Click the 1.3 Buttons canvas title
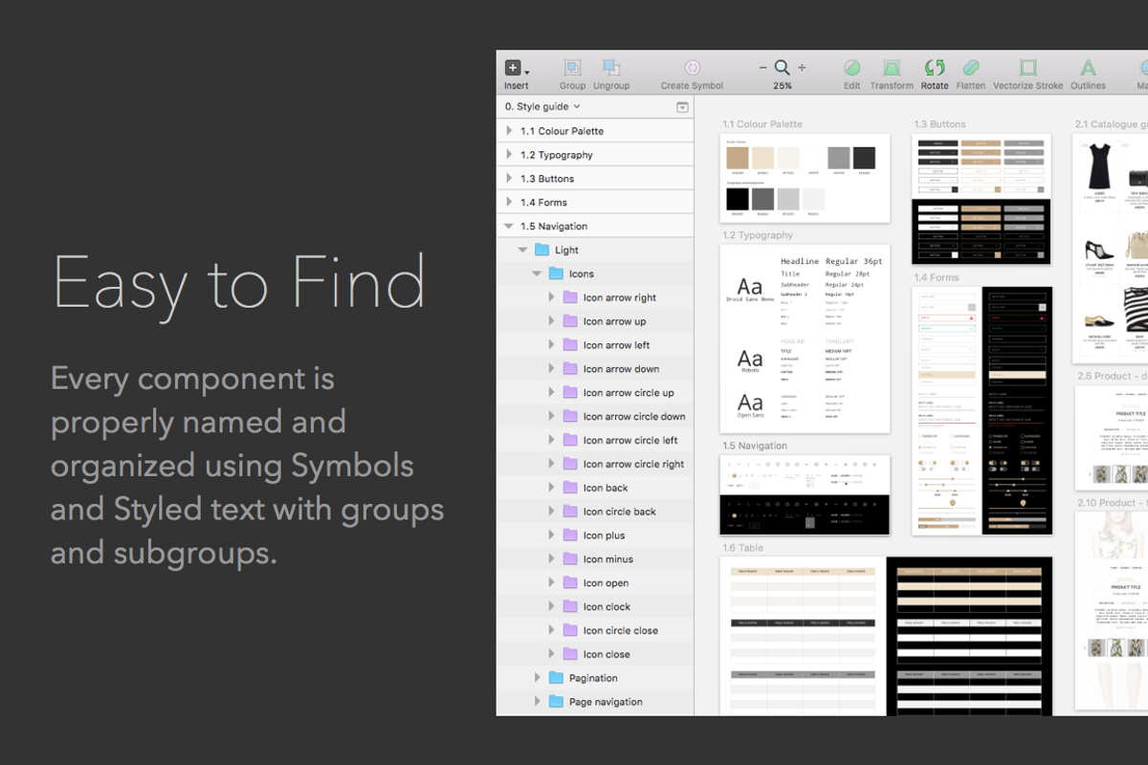1148x765 pixels. (939, 124)
